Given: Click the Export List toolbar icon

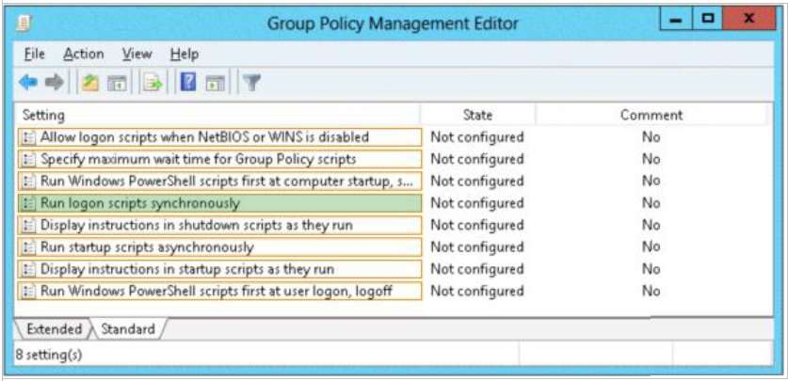Looking at the screenshot, I should tap(153, 84).
